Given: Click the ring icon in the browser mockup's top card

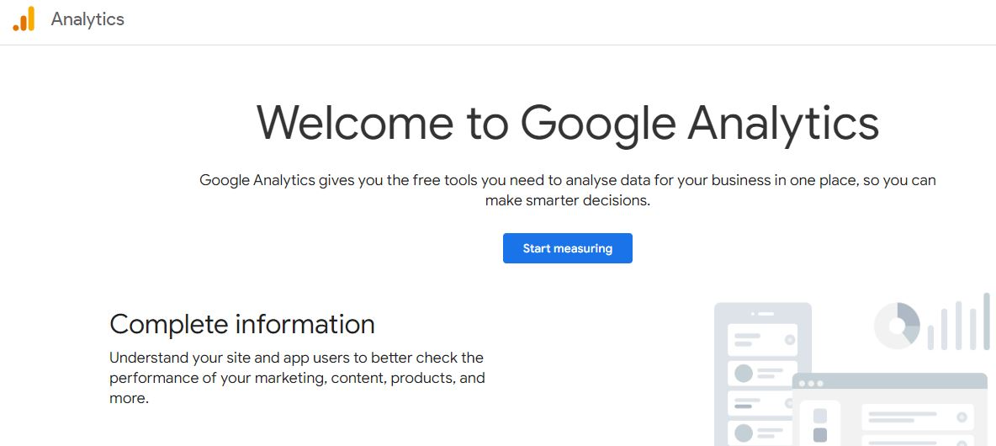Looking at the screenshot, I should [962, 417].
